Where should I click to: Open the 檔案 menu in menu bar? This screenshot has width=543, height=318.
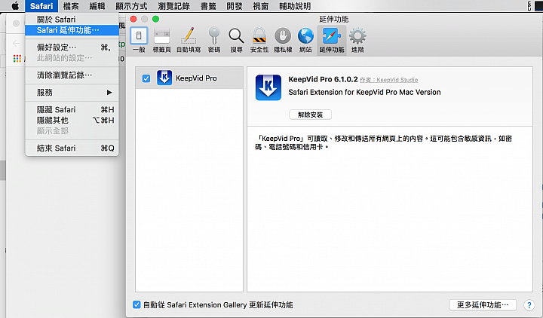click(x=71, y=6)
